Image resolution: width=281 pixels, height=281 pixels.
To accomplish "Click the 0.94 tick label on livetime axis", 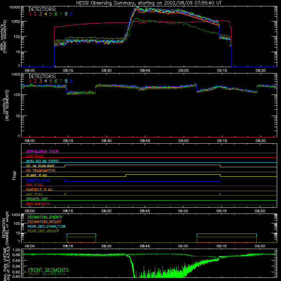I will pos(16,266).
